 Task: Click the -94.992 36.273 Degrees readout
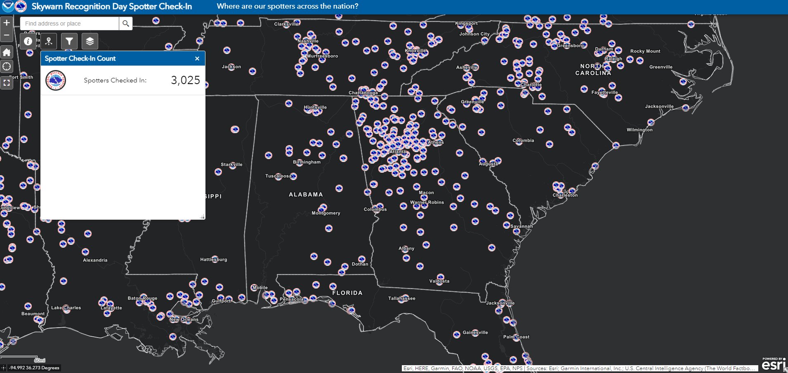pos(35,368)
